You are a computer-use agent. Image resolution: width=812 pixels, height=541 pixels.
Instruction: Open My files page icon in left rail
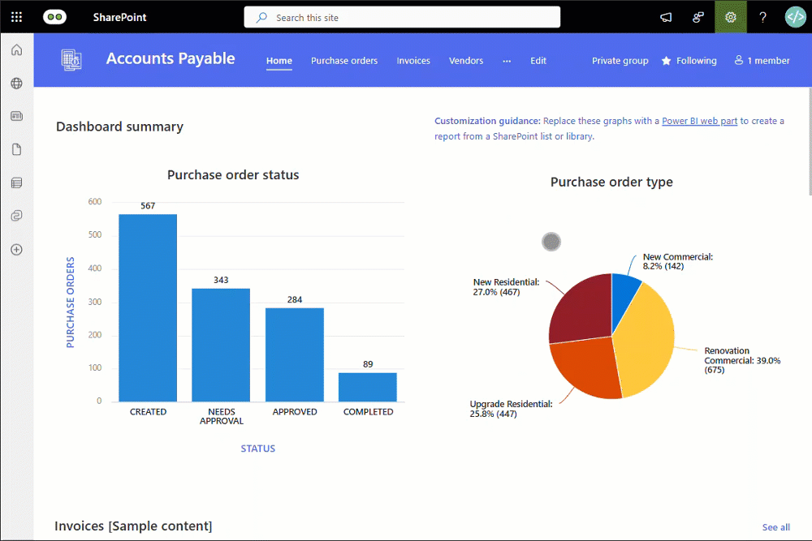point(16,149)
